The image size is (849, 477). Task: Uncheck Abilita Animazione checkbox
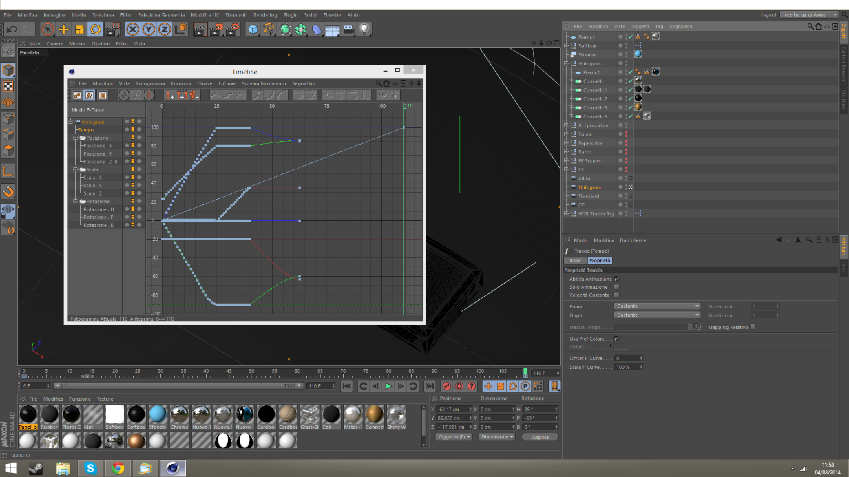pos(616,279)
